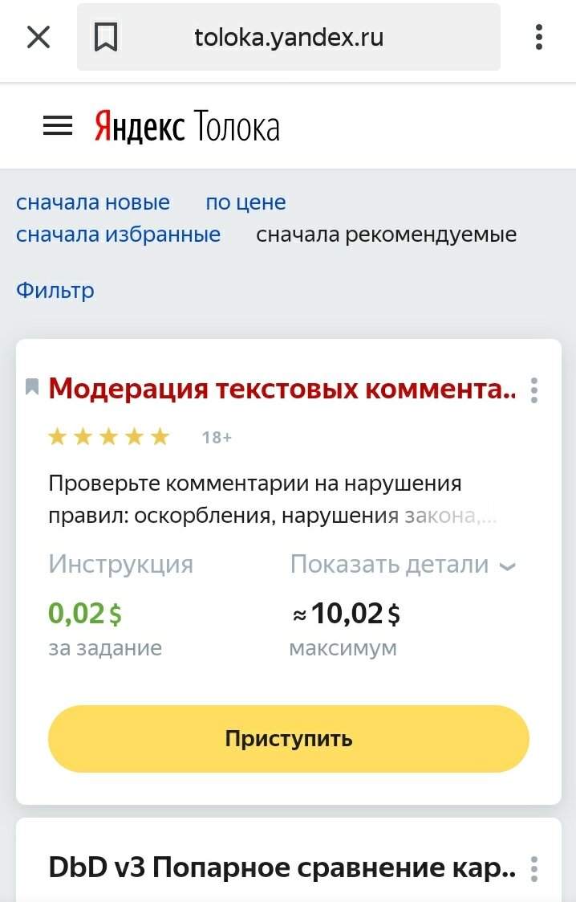This screenshot has height=902, width=576.
Task: Click the fifth star in the task rating
Action: click(160, 436)
